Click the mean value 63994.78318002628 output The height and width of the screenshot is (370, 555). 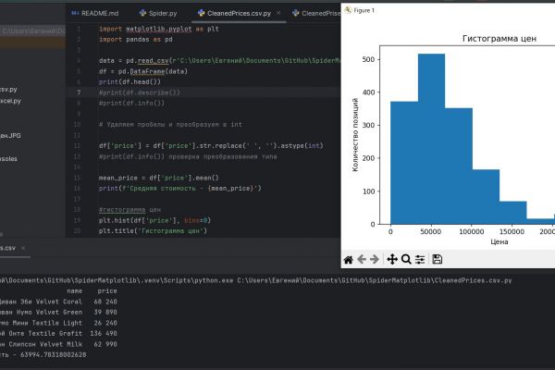click(x=54, y=355)
